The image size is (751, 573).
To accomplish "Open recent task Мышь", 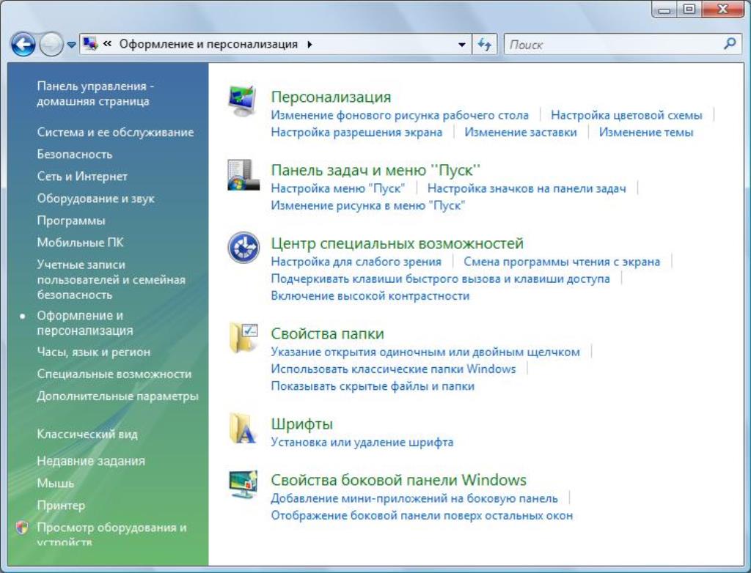I will (56, 483).
